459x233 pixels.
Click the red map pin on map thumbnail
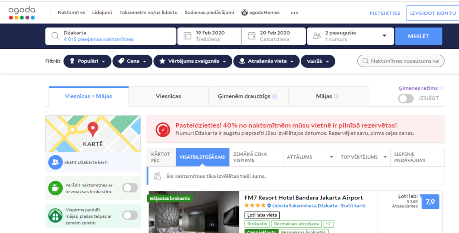click(x=93, y=129)
